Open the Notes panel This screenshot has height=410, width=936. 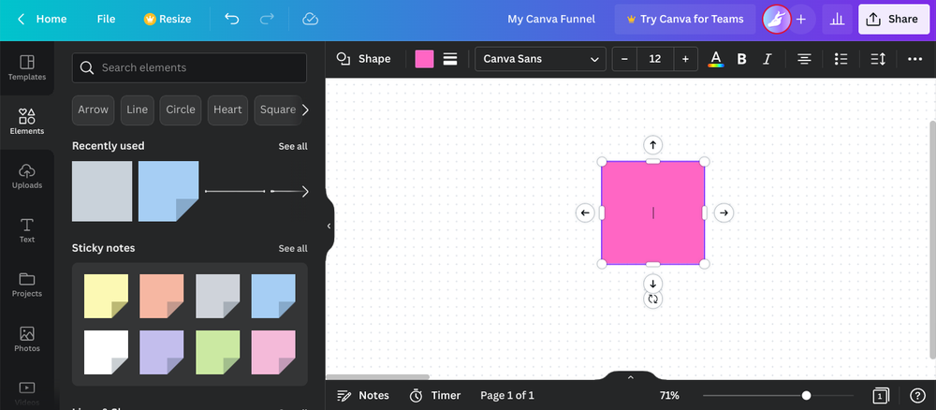click(x=363, y=395)
